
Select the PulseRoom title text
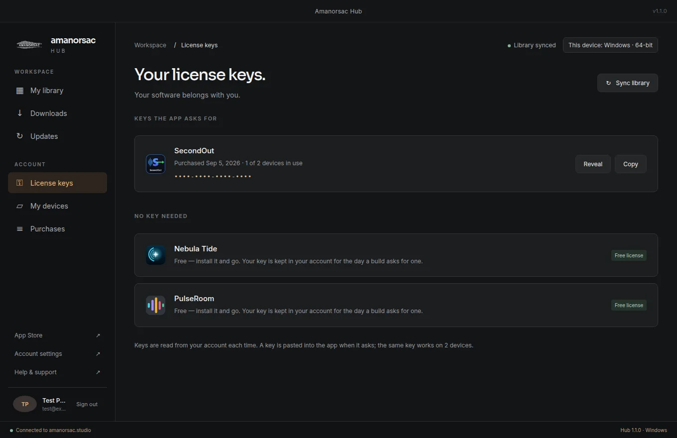pyautogui.click(x=194, y=299)
